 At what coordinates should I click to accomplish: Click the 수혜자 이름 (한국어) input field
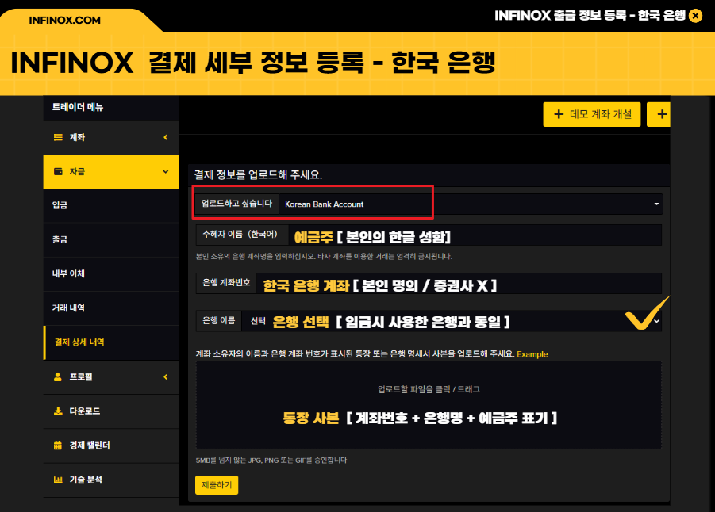[475, 235]
